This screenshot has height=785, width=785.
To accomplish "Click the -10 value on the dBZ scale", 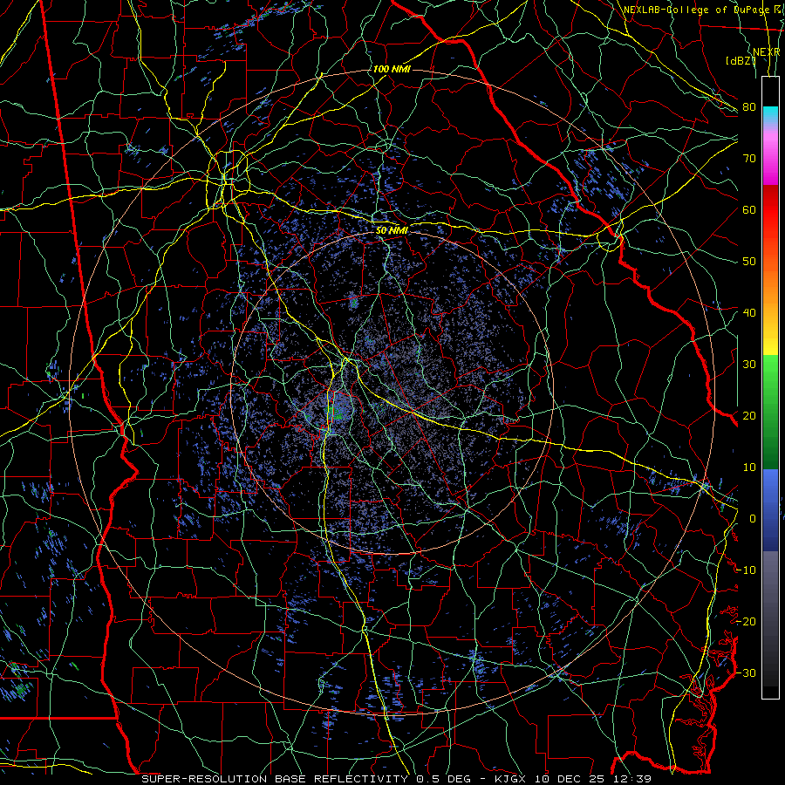I will (x=746, y=570).
